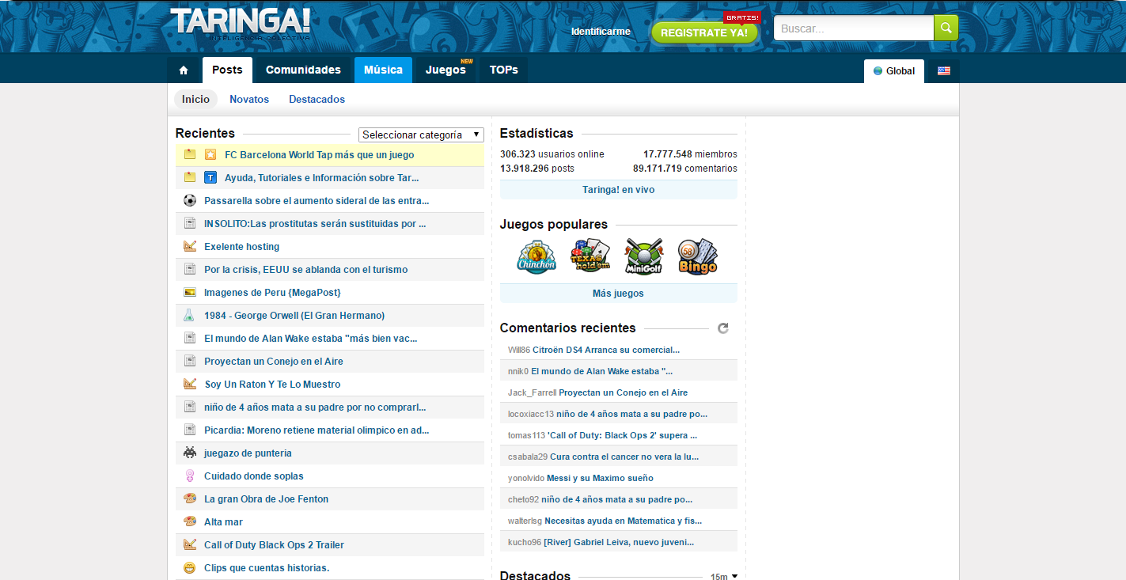The width and height of the screenshot is (1126, 580).
Task: Click the space invader icon beside juegazo de punteria
Action: pyautogui.click(x=190, y=453)
